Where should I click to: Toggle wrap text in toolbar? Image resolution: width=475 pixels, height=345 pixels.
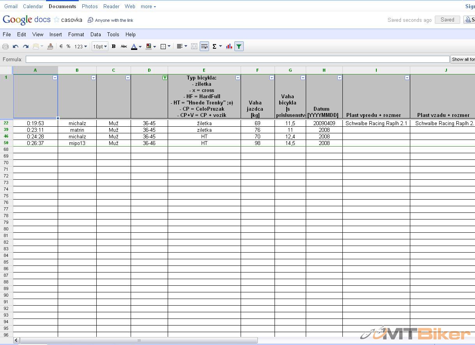204,46
